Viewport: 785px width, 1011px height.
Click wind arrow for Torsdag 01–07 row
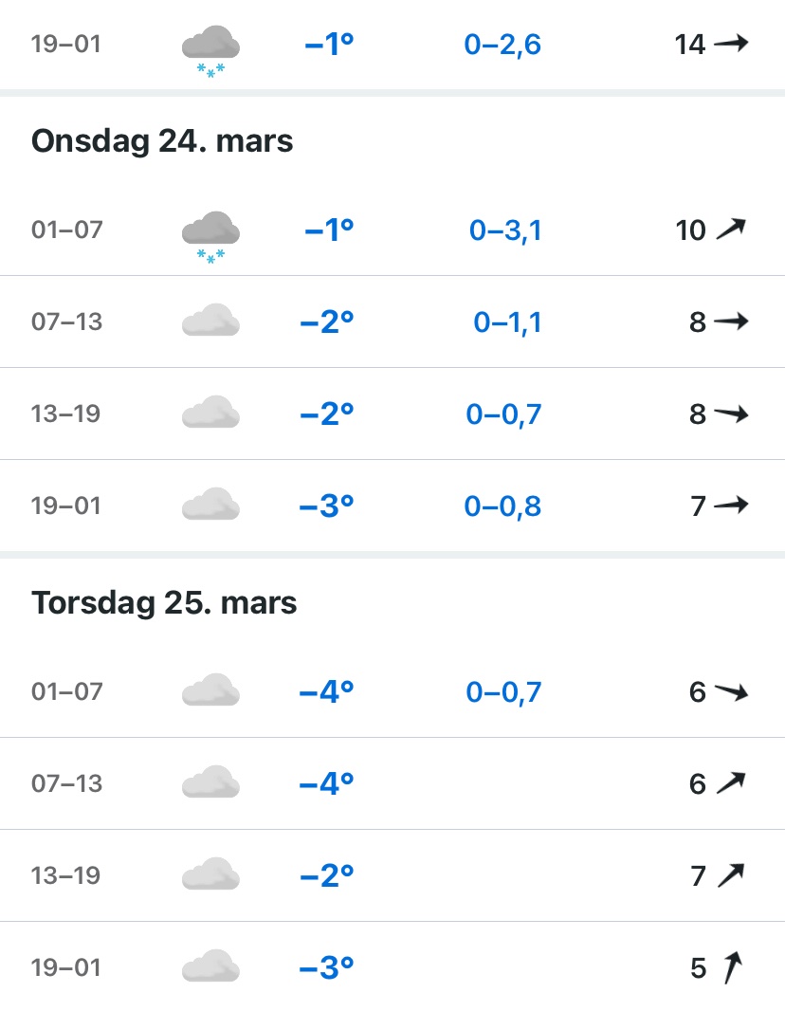click(731, 692)
